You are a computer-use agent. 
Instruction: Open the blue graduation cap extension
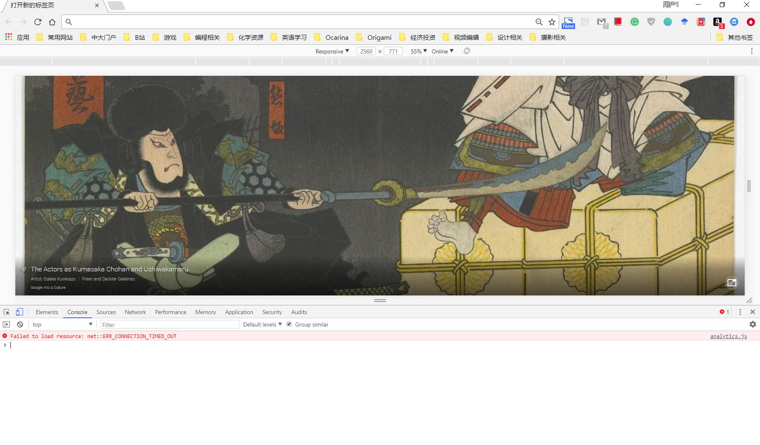tap(684, 22)
